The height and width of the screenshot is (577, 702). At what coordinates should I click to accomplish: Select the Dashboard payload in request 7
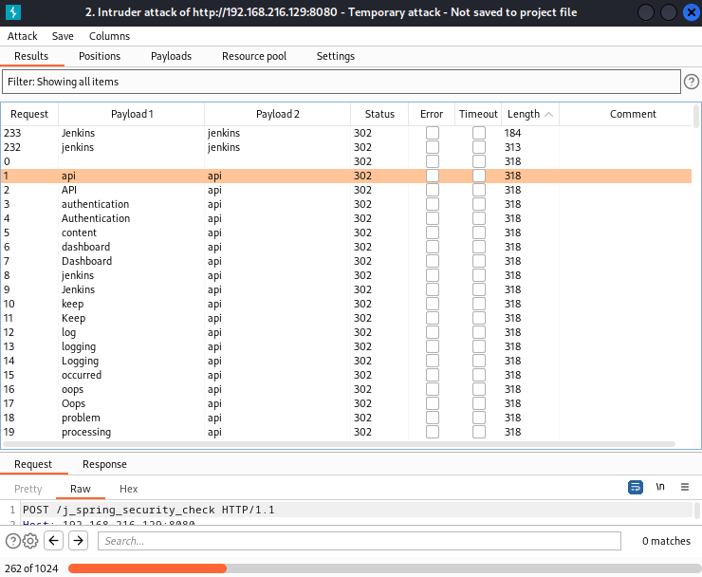click(87, 261)
